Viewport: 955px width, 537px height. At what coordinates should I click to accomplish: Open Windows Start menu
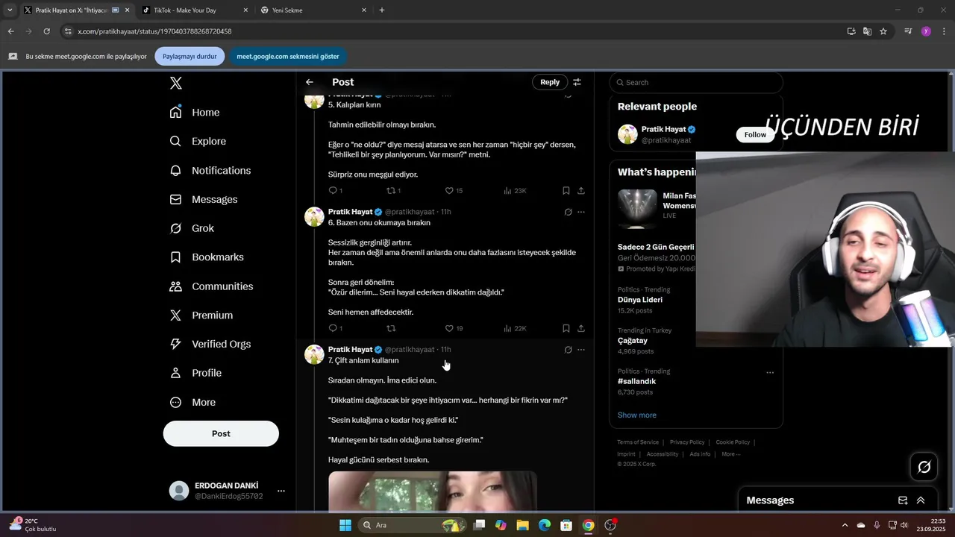click(x=345, y=525)
